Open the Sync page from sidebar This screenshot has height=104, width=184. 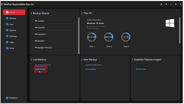click(x=10, y=24)
